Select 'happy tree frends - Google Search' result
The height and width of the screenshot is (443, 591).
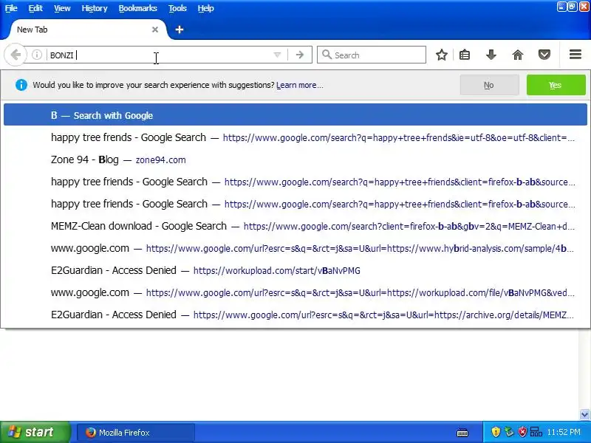tap(295, 137)
